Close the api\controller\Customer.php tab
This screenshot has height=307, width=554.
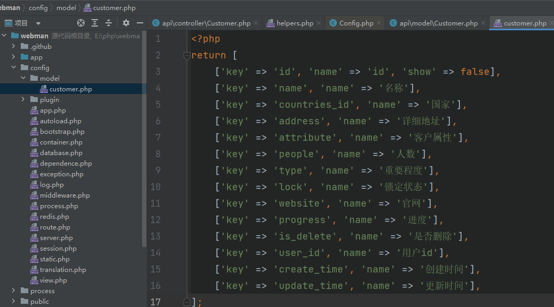click(x=256, y=23)
